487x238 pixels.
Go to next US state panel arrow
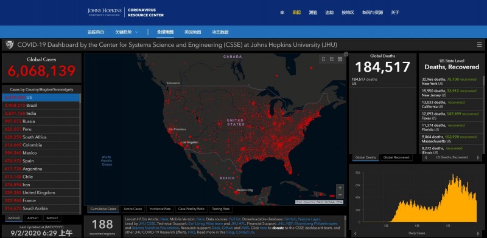click(x=478, y=157)
